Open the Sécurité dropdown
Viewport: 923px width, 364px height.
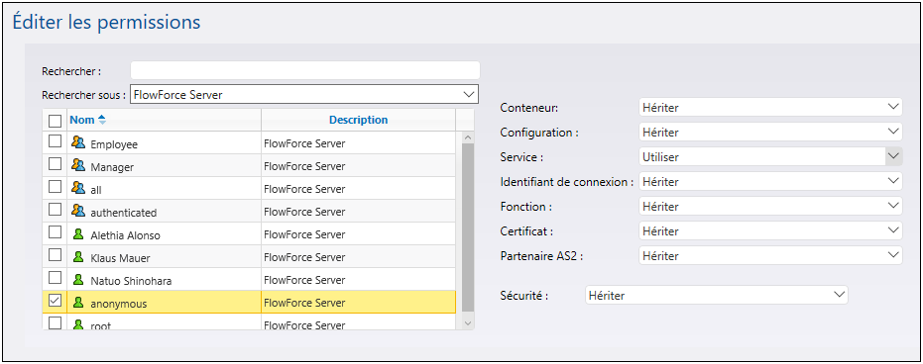click(x=717, y=296)
